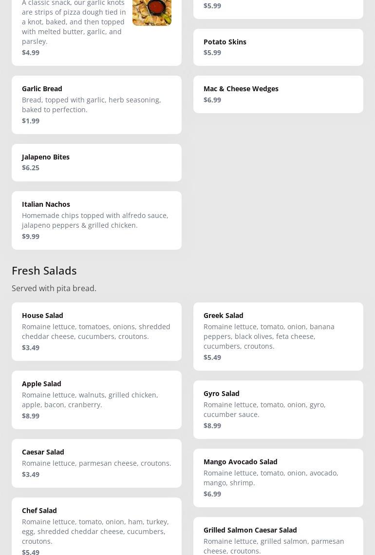This screenshot has width=375, height=555.
Task: Open the Greek Salad card
Action: click(278, 336)
